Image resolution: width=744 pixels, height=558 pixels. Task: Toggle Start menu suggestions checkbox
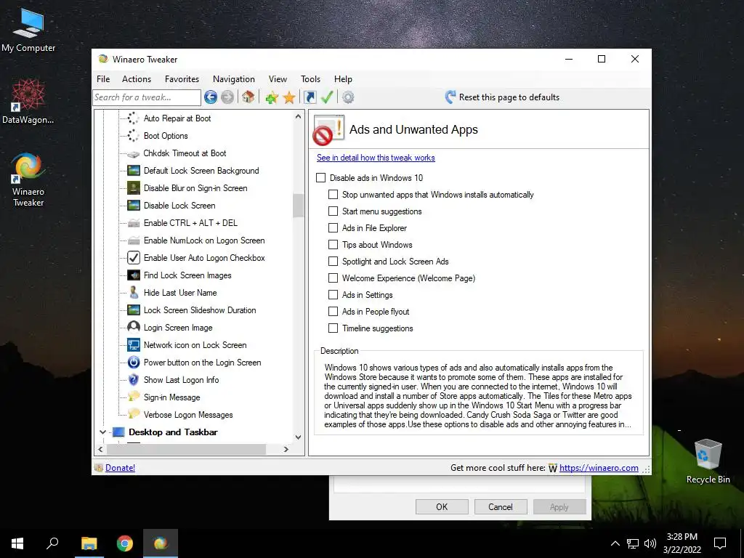pyautogui.click(x=333, y=211)
